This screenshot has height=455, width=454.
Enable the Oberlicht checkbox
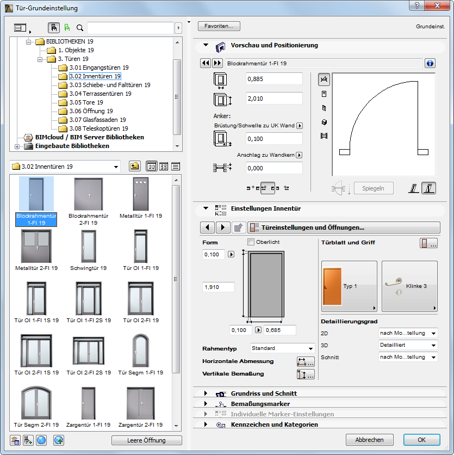pyautogui.click(x=251, y=242)
